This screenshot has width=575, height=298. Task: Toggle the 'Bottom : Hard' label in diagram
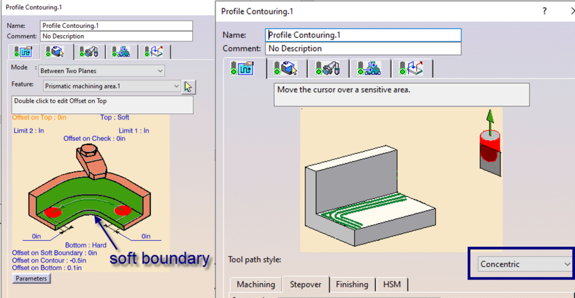coord(86,245)
